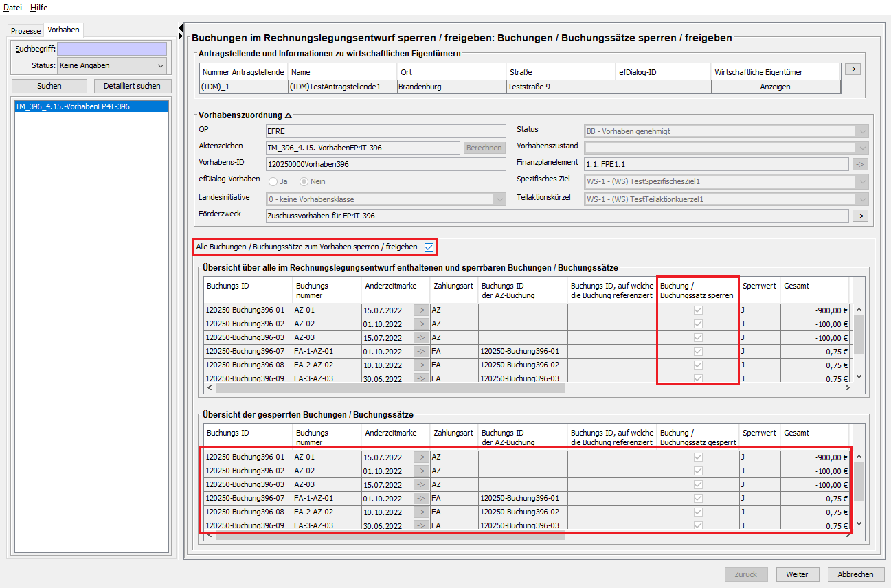
Task: Click arrow button beside Förderzweck field
Action: [860, 216]
